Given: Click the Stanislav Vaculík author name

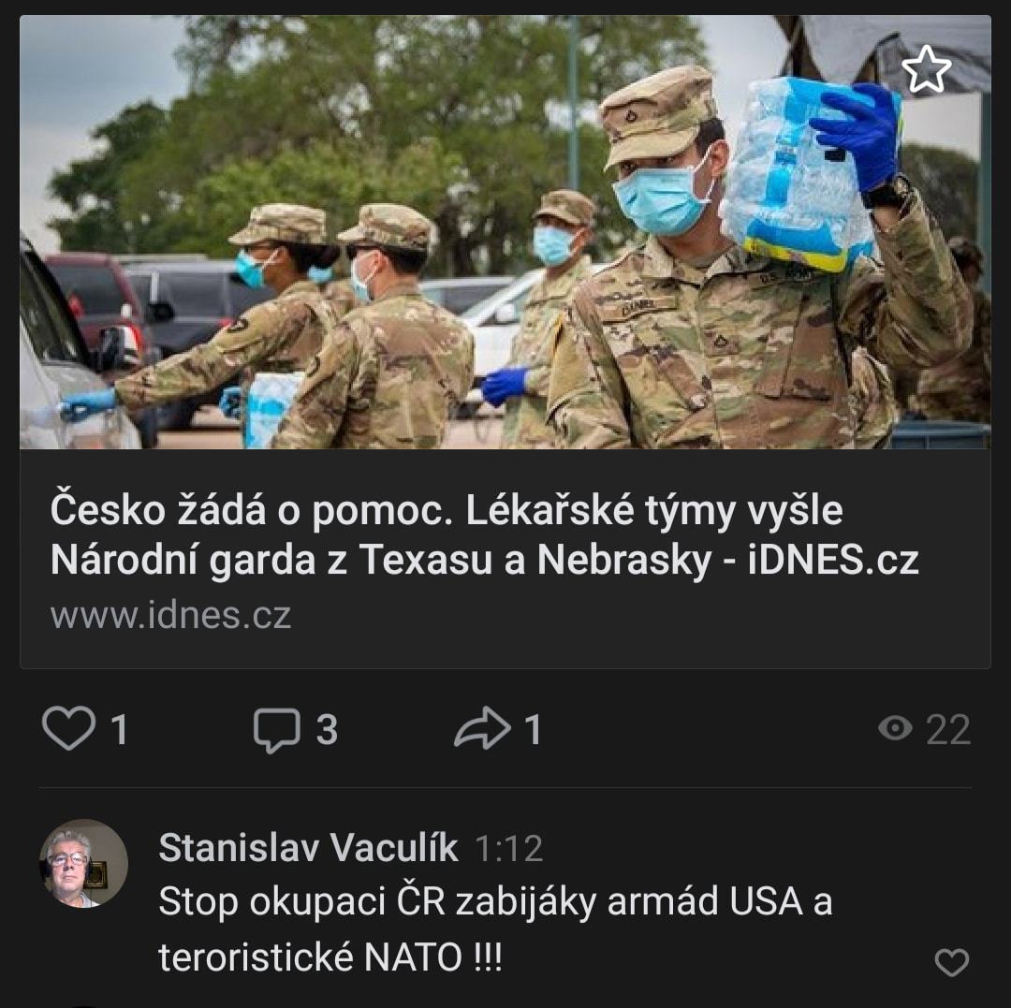Looking at the screenshot, I should 308,848.
